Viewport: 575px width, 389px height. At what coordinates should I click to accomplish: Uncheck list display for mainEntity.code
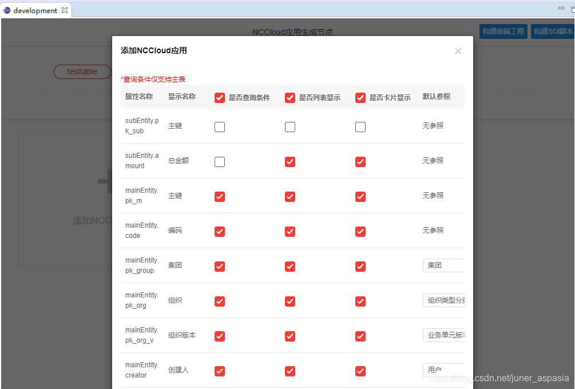pos(290,232)
